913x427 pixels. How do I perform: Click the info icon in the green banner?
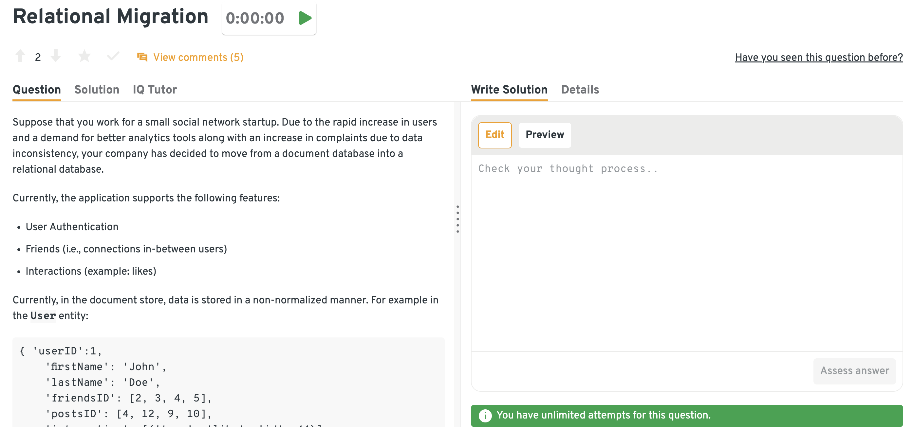485,415
